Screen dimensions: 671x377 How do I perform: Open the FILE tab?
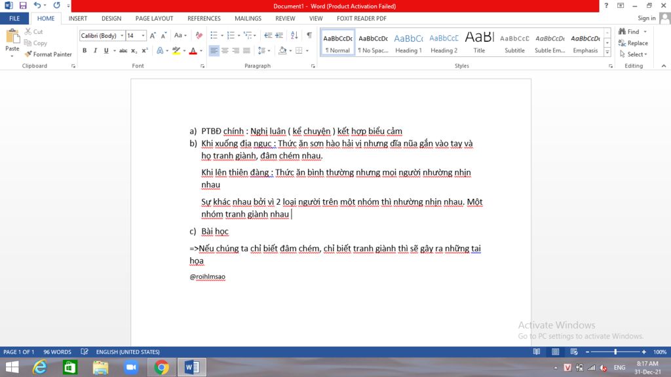point(14,18)
